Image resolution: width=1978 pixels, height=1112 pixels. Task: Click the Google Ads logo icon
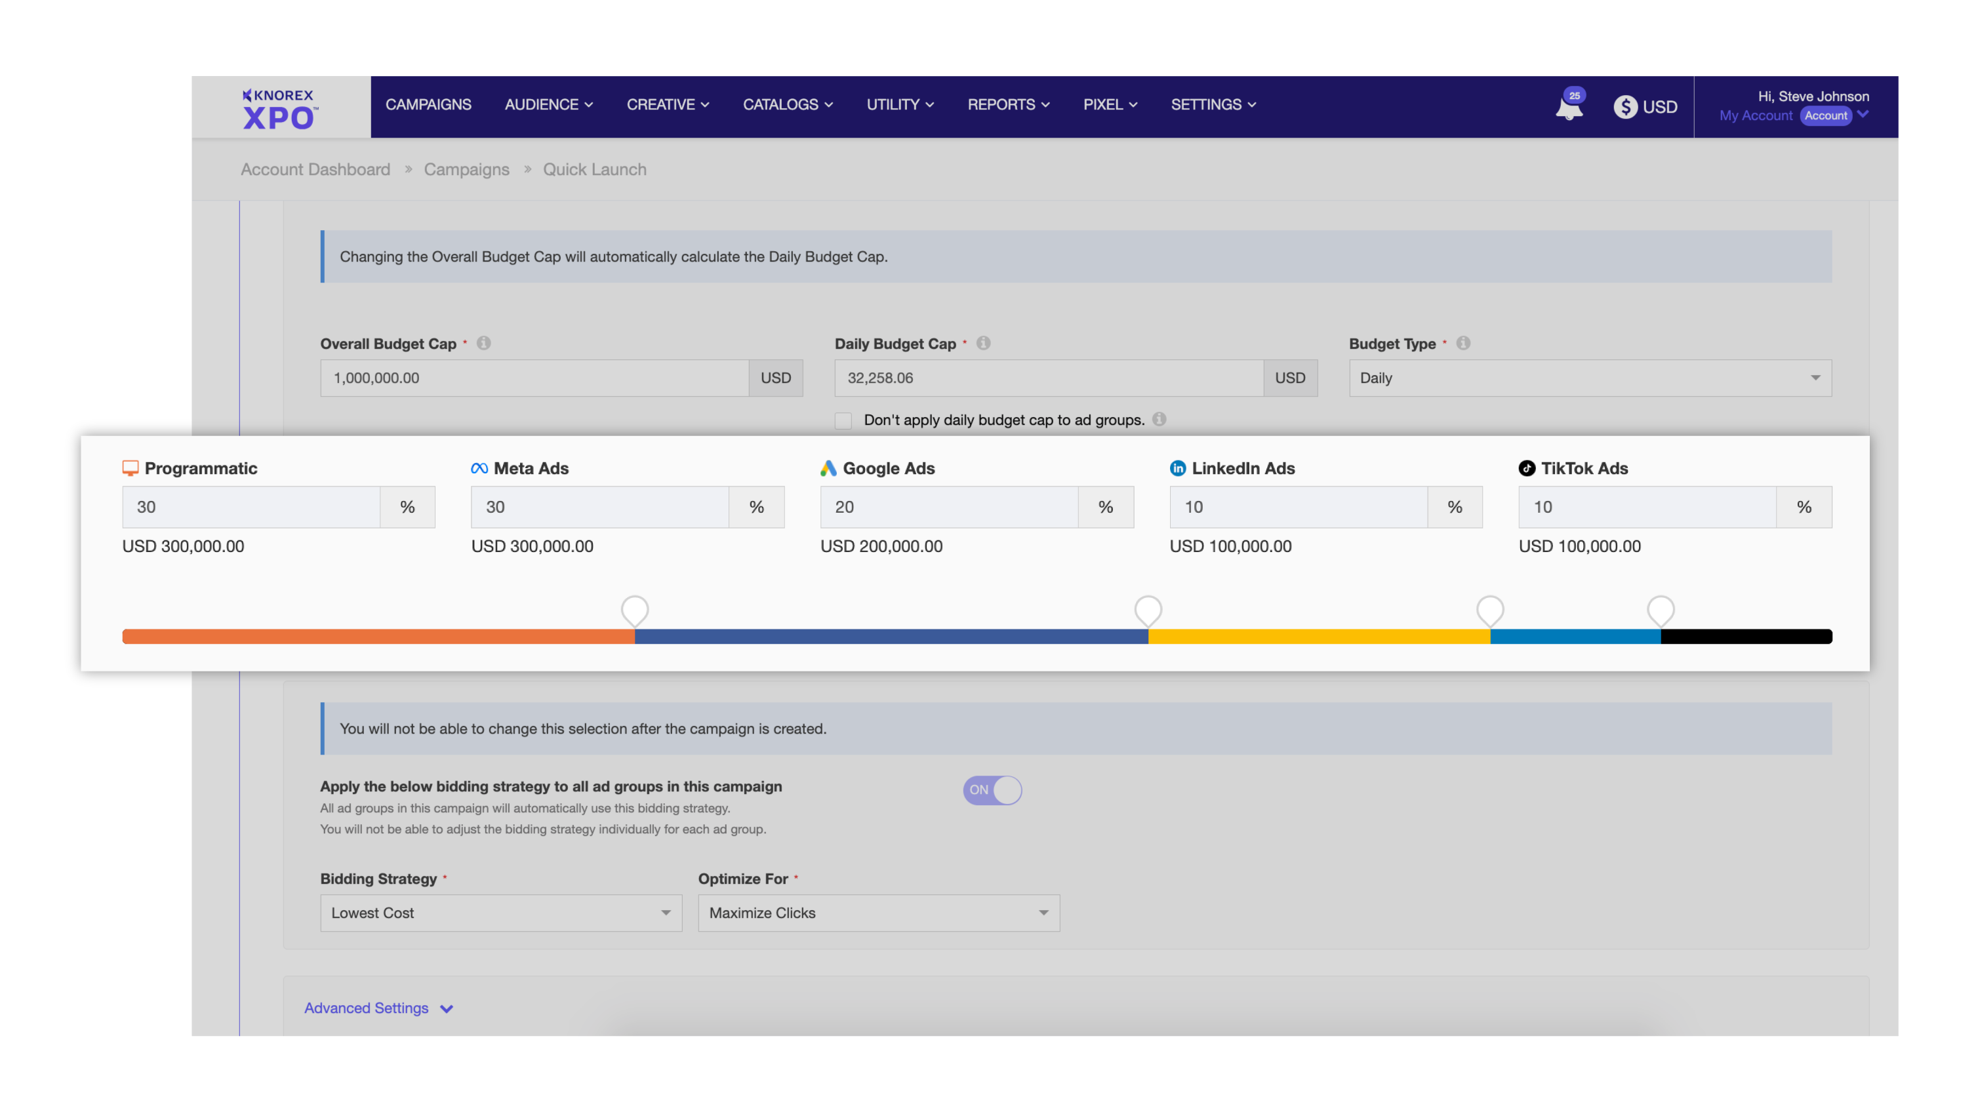point(828,468)
